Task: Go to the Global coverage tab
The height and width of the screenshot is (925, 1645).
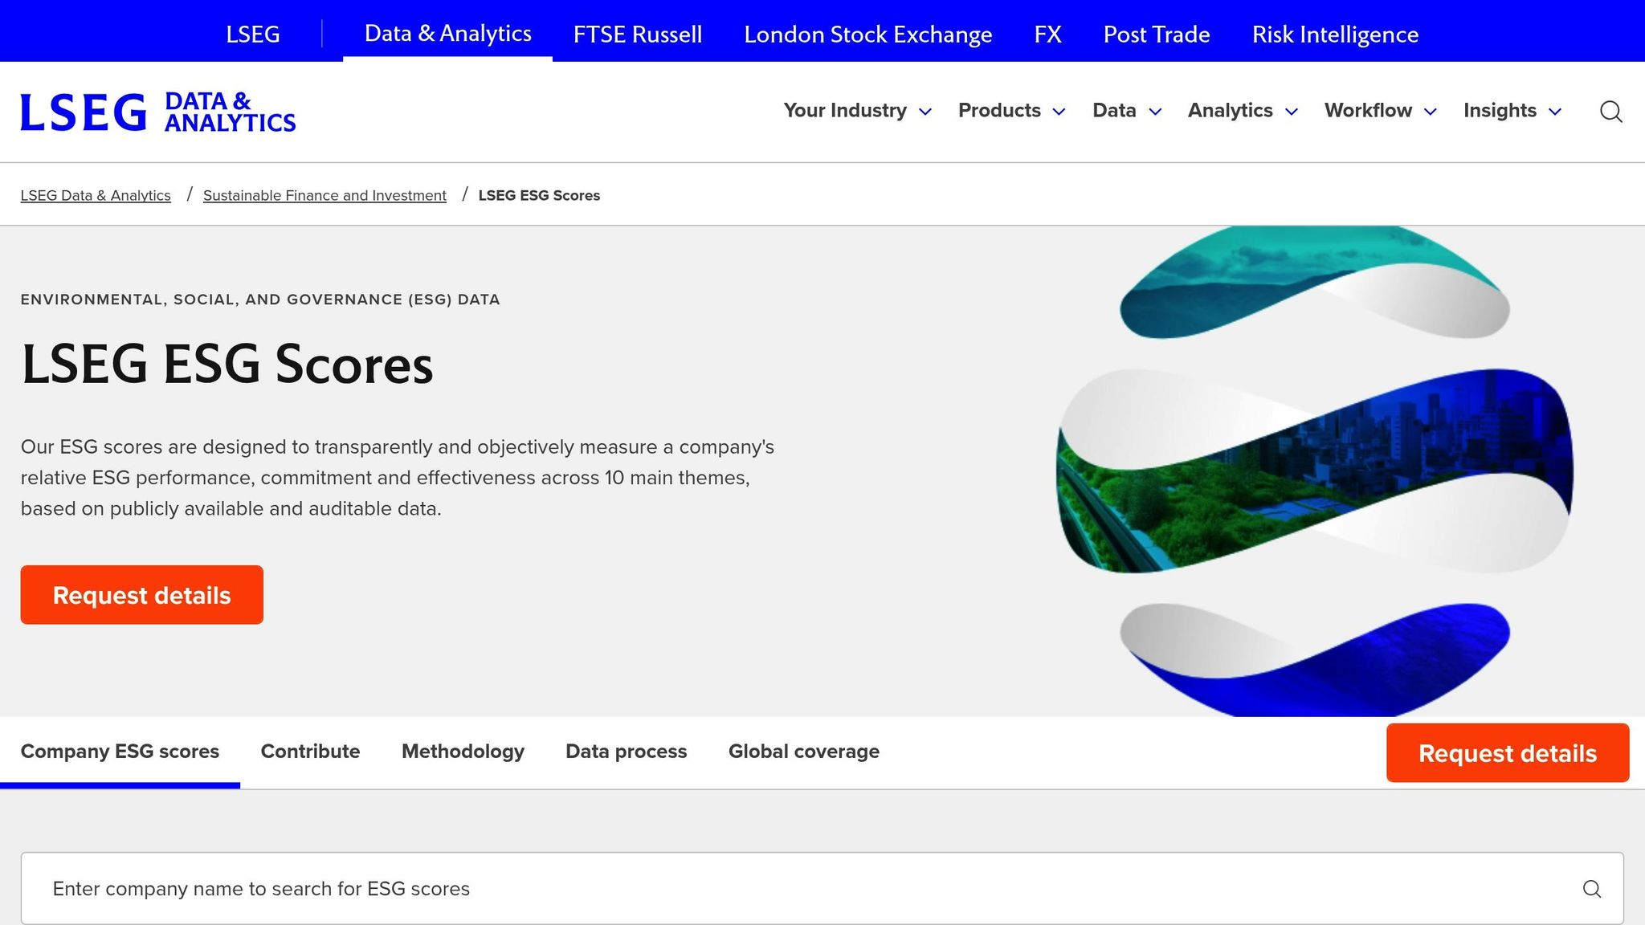Action: click(x=803, y=752)
